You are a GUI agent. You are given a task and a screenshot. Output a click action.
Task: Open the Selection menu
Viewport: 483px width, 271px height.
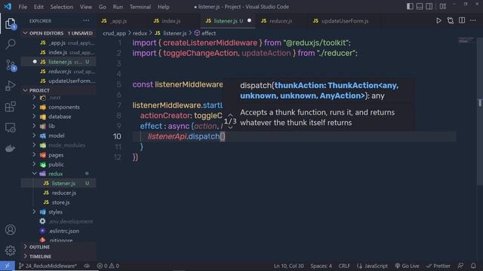(62, 7)
